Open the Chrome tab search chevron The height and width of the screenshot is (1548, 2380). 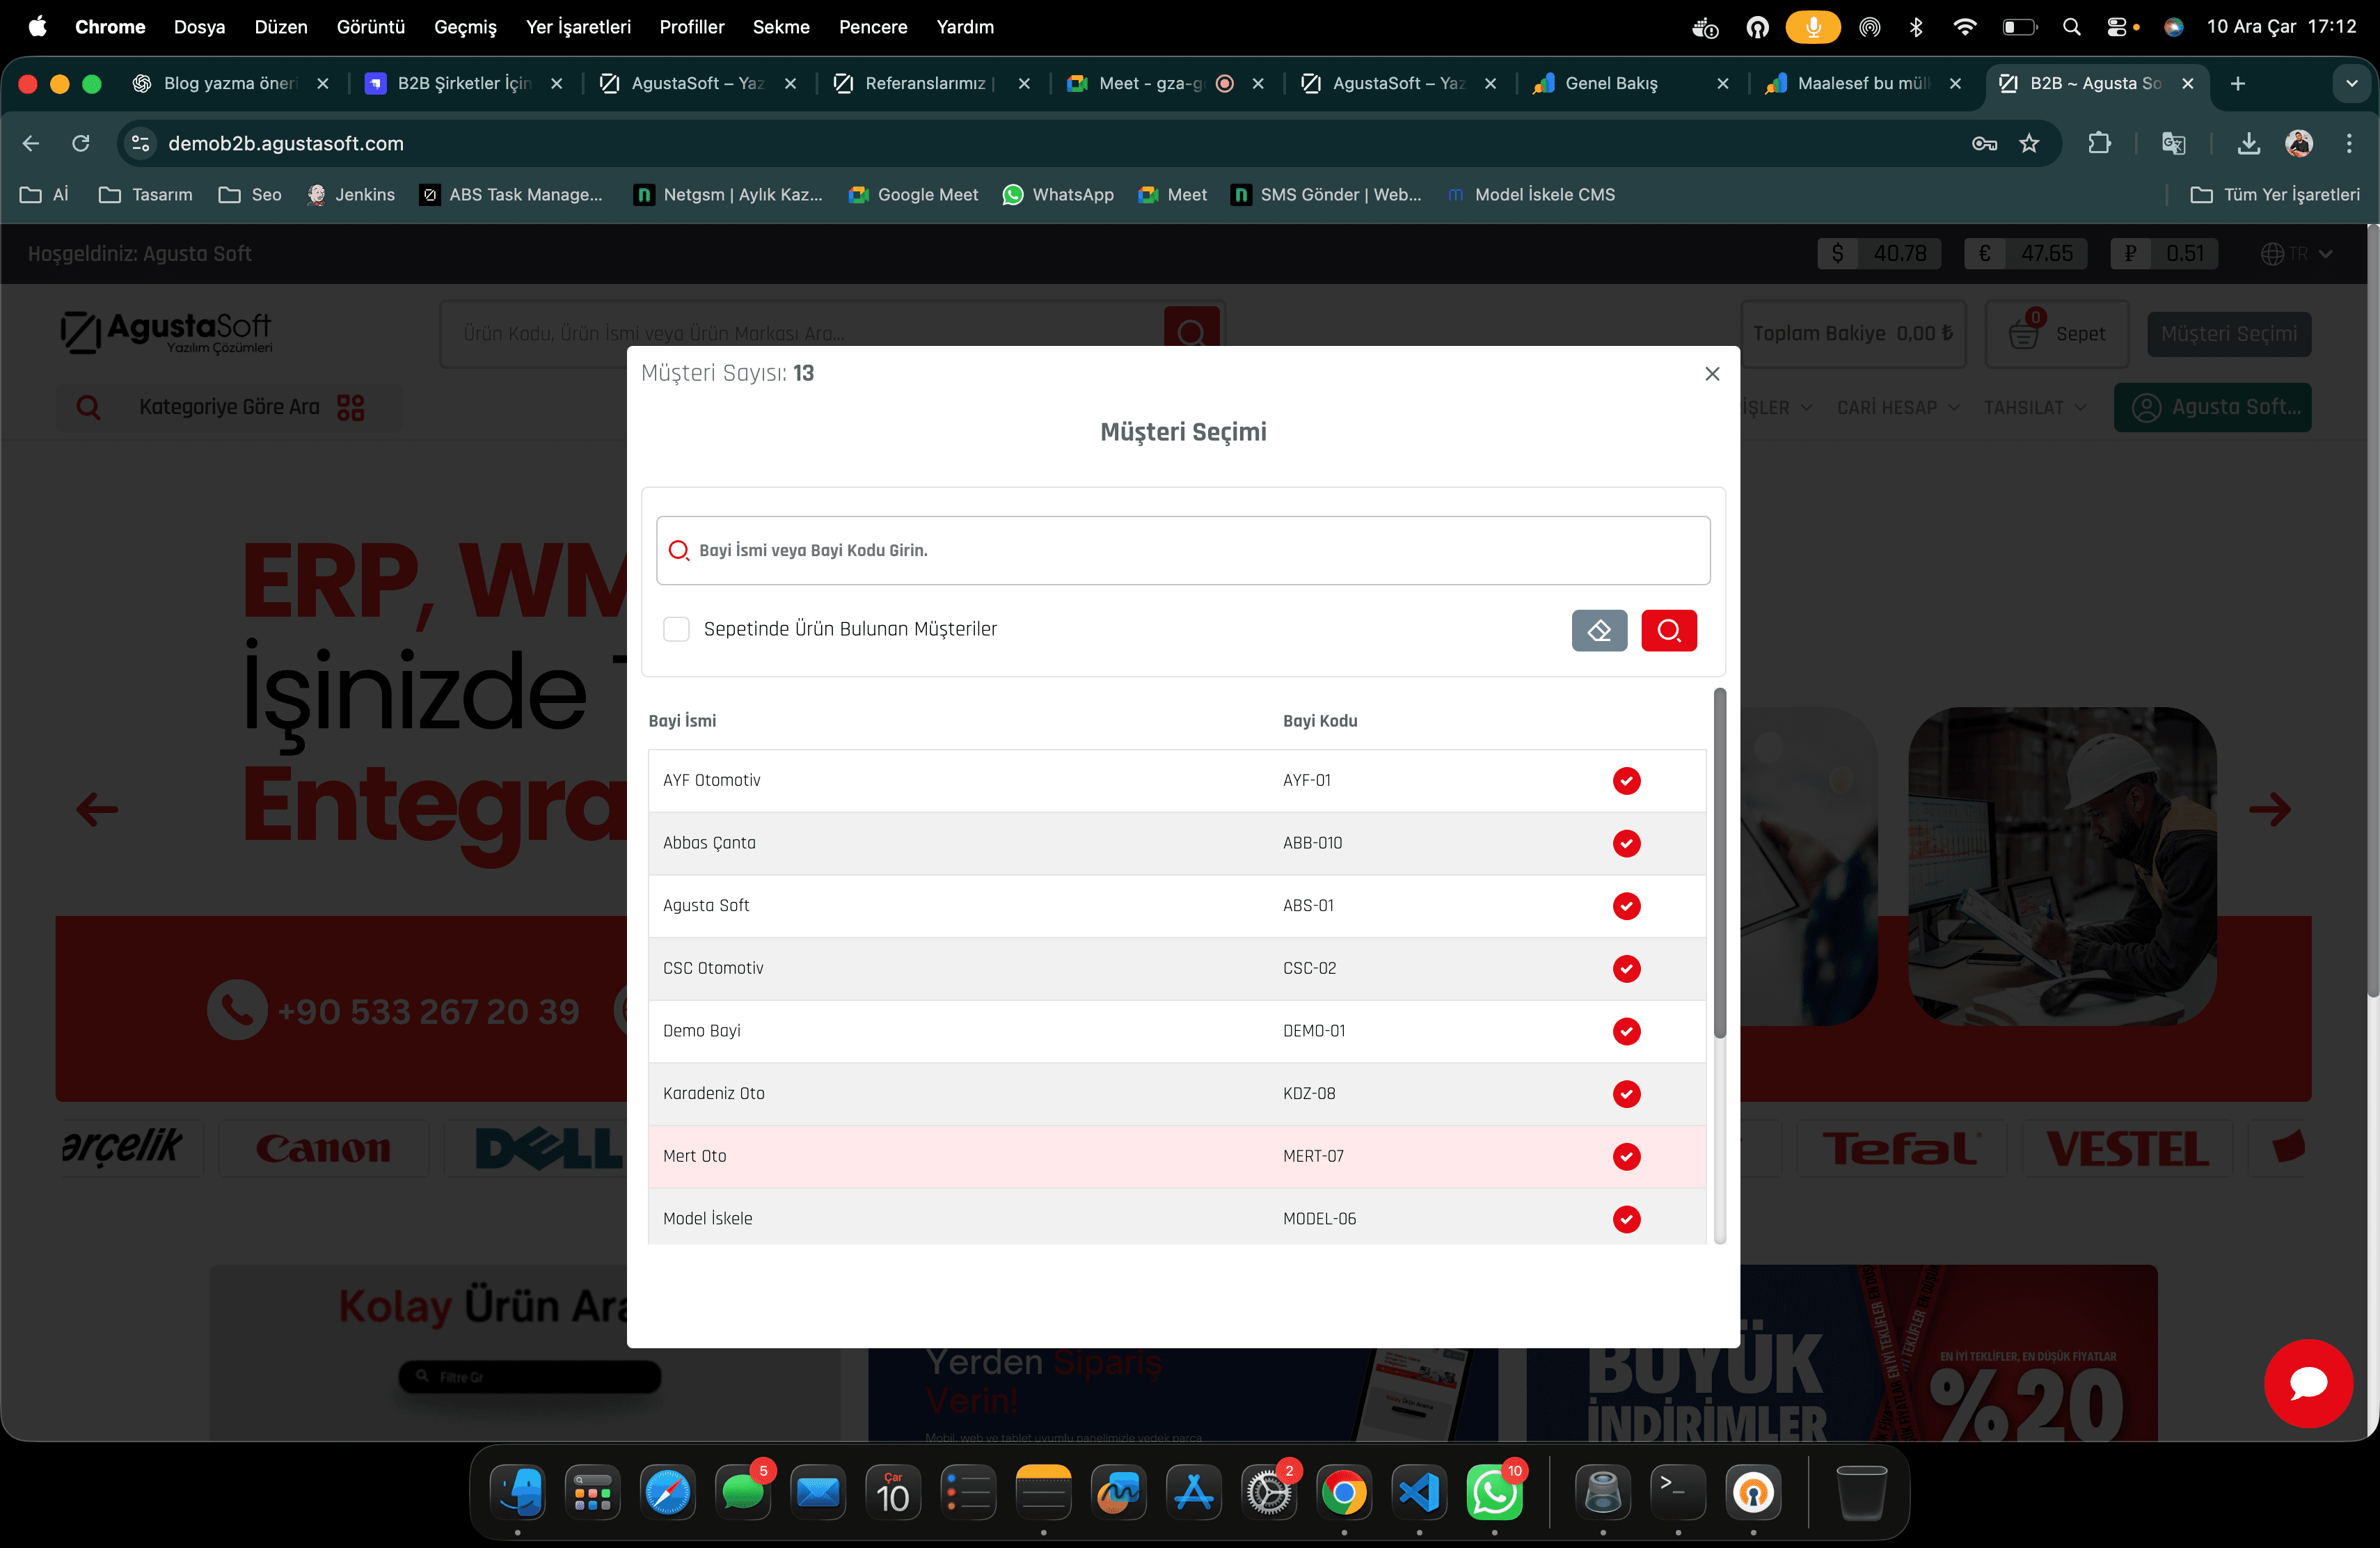(x=2351, y=84)
